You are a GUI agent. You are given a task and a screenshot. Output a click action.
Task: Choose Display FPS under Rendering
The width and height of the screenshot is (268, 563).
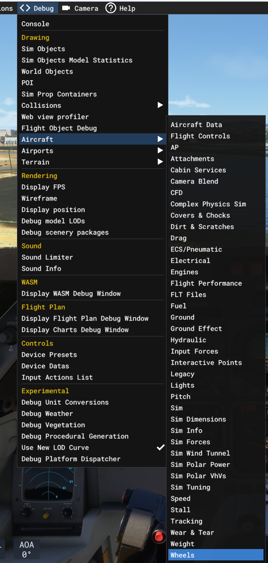[43, 187]
